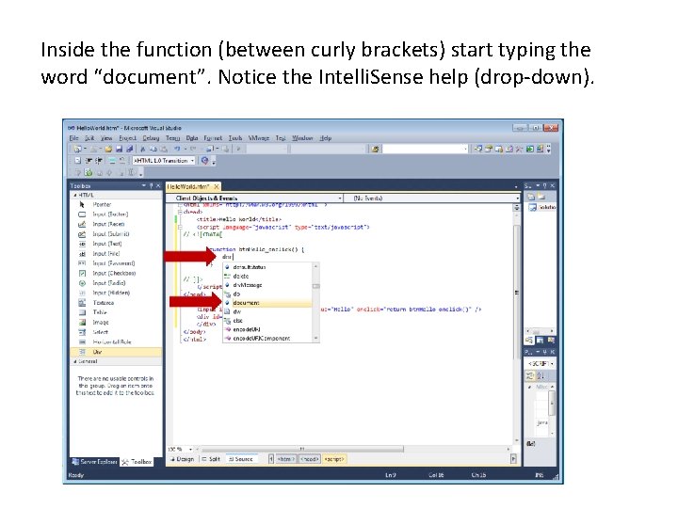Collapse the General group in Toolbox
The height and width of the screenshot is (508, 678).
click(x=74, y=361)
